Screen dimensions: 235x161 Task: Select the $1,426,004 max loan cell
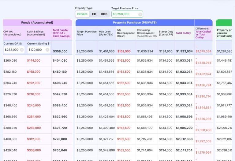(x=107, y=117)
